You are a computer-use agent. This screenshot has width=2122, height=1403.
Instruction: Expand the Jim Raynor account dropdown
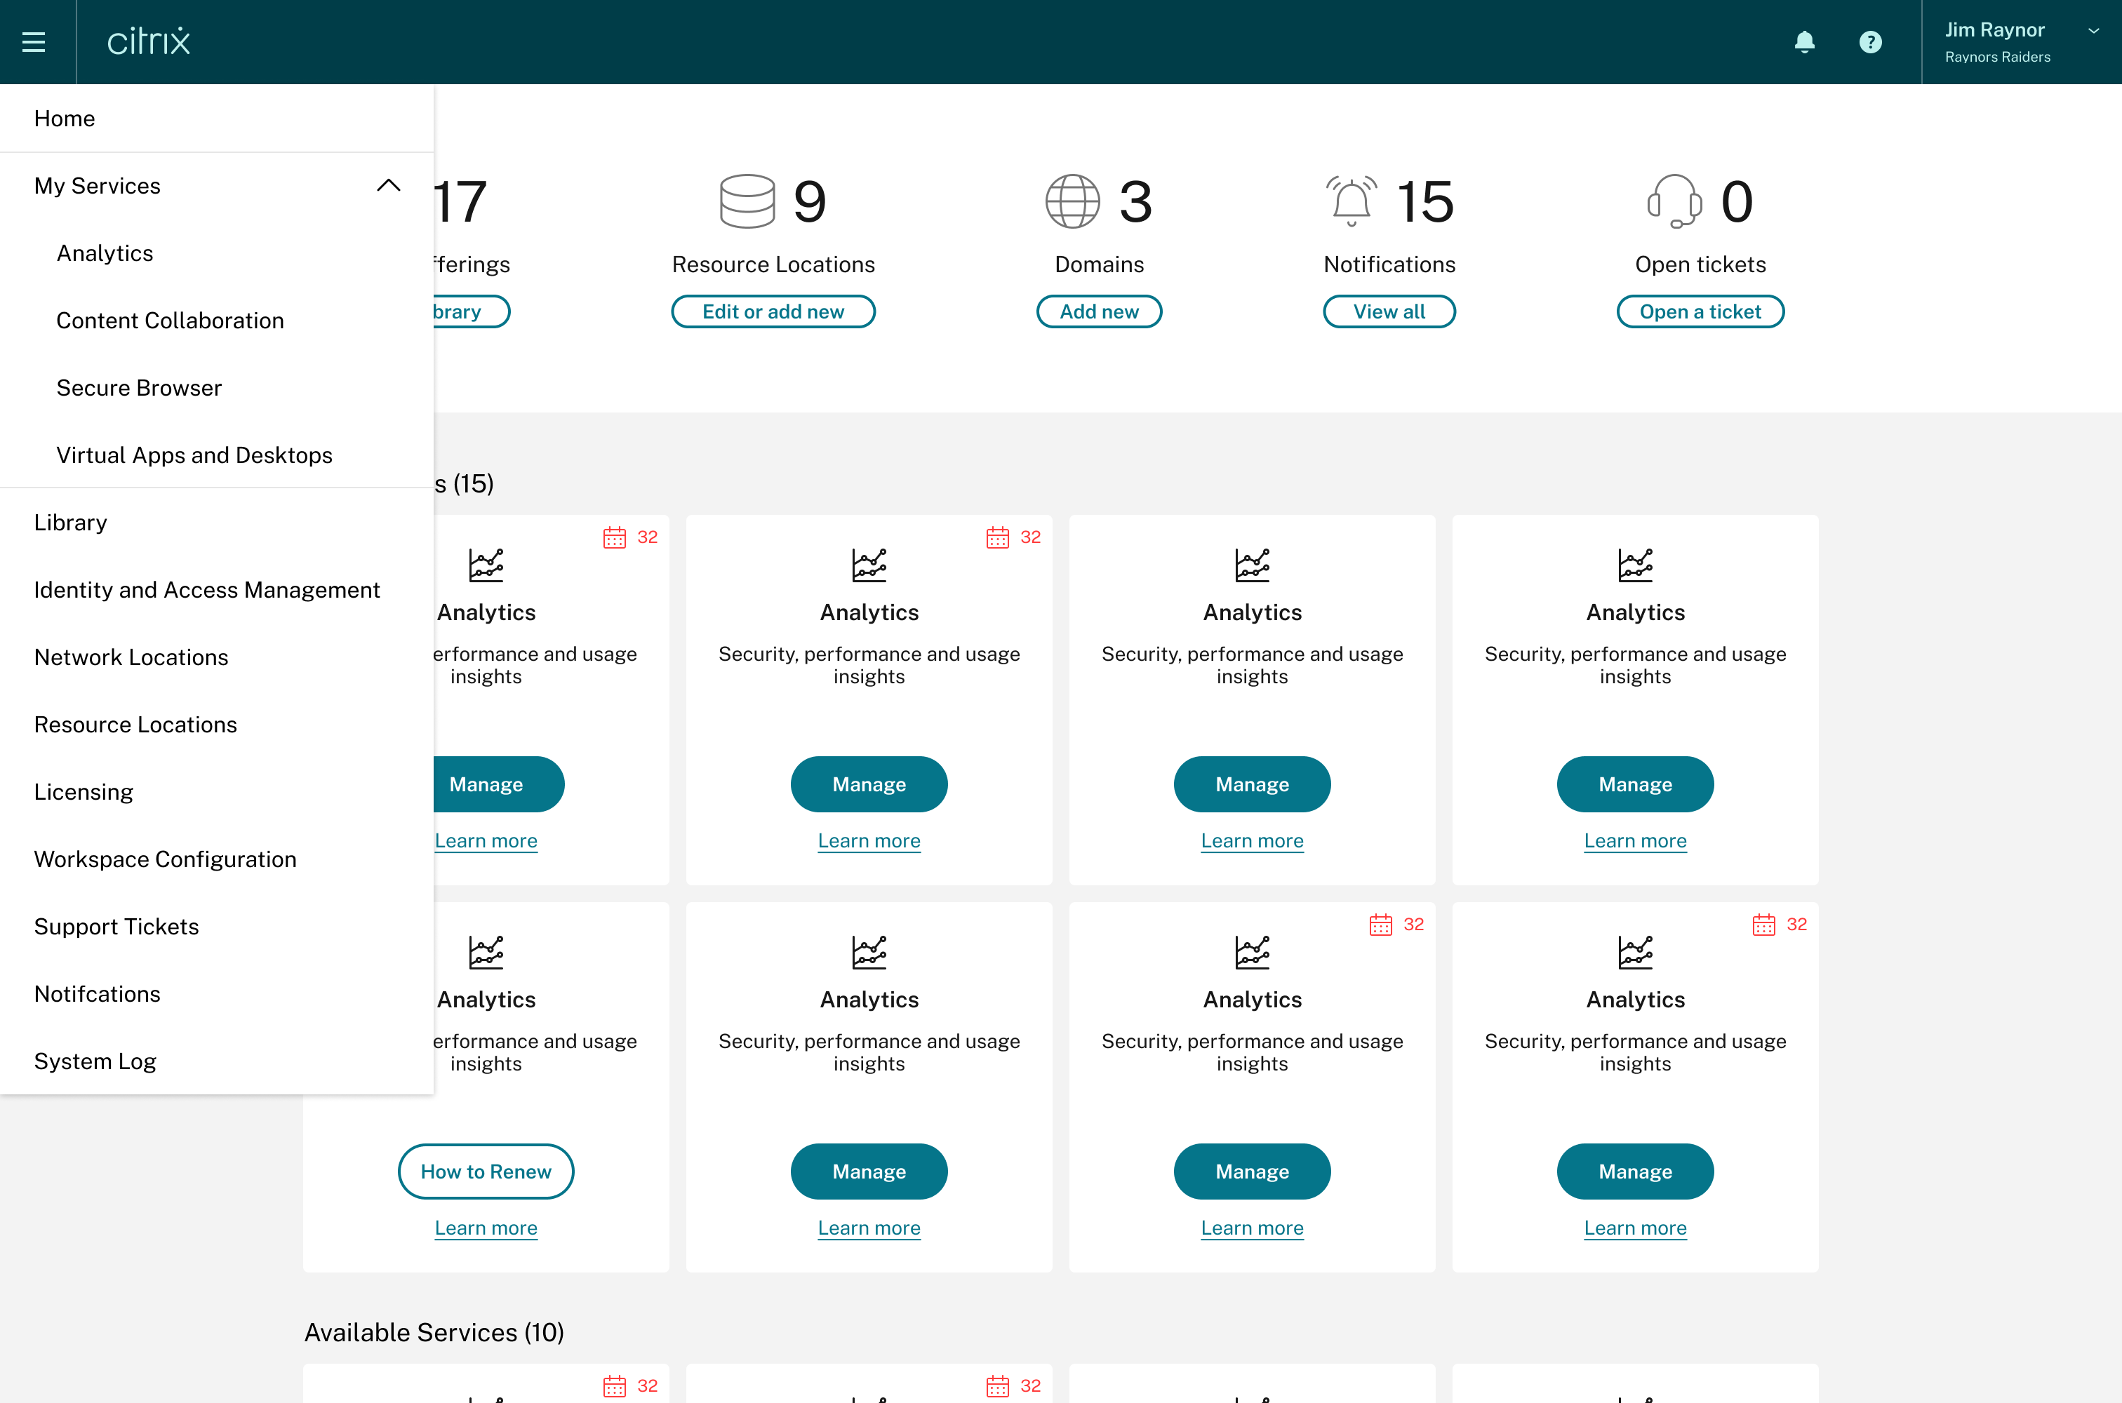(2093, 30)
